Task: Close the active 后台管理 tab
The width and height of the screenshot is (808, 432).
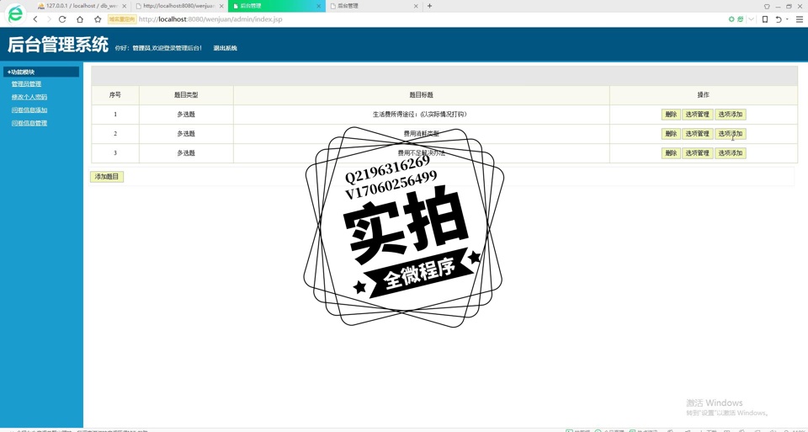Action: click(319, 6)
